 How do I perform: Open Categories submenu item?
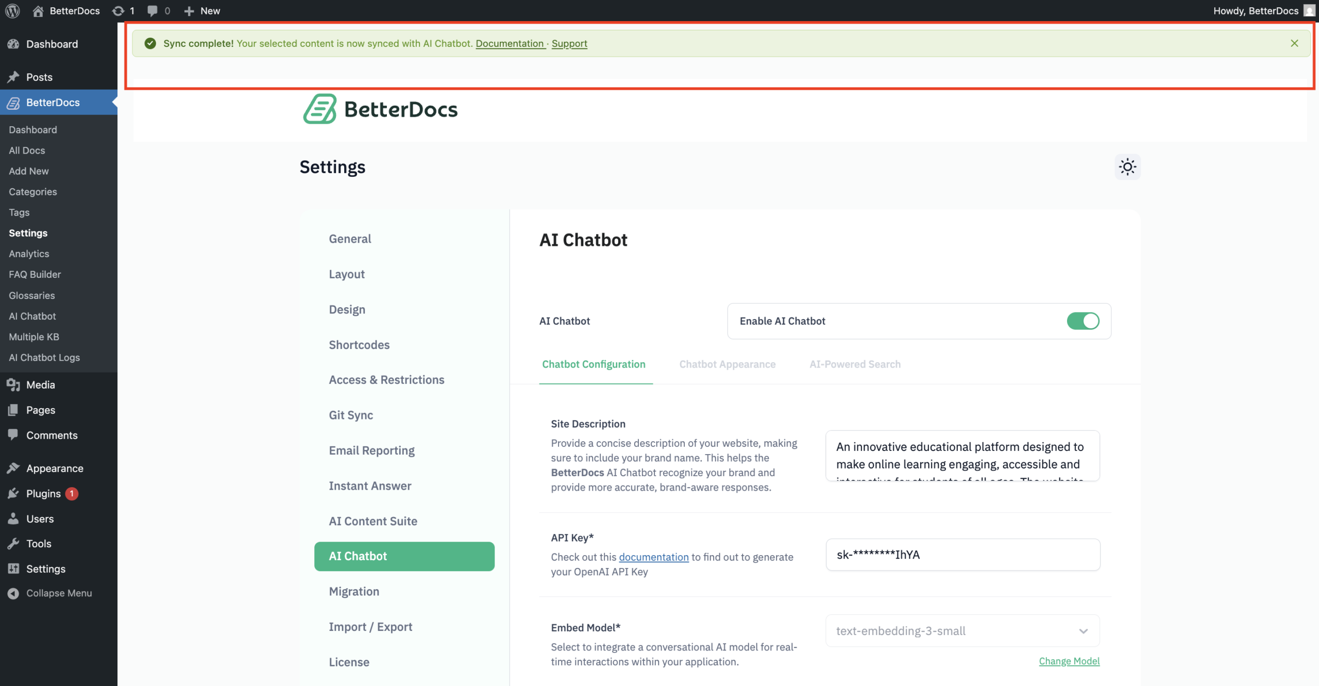(33, 192)
